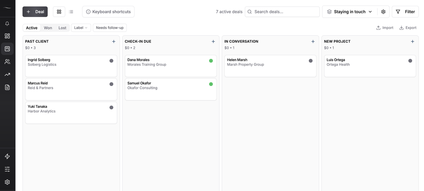
Task: Click the Morales Training Group company name
Action: [147, 64]
